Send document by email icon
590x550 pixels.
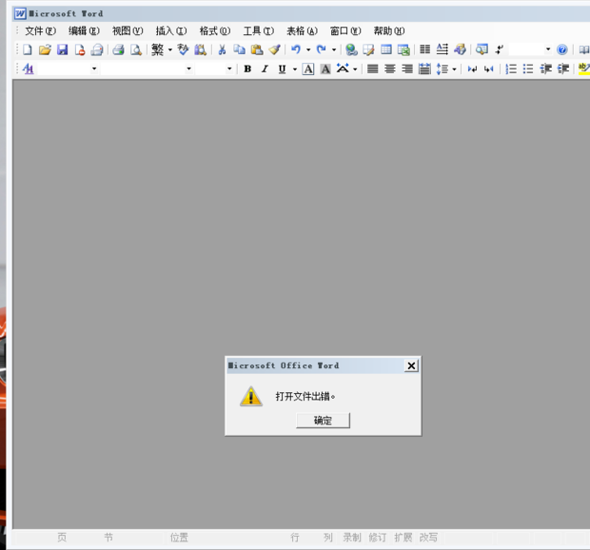(97, 49)
